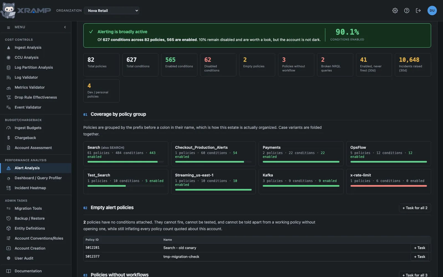Click the User Audit icon
This screenshot has width=443, height=277.
[x=9, y=258]
